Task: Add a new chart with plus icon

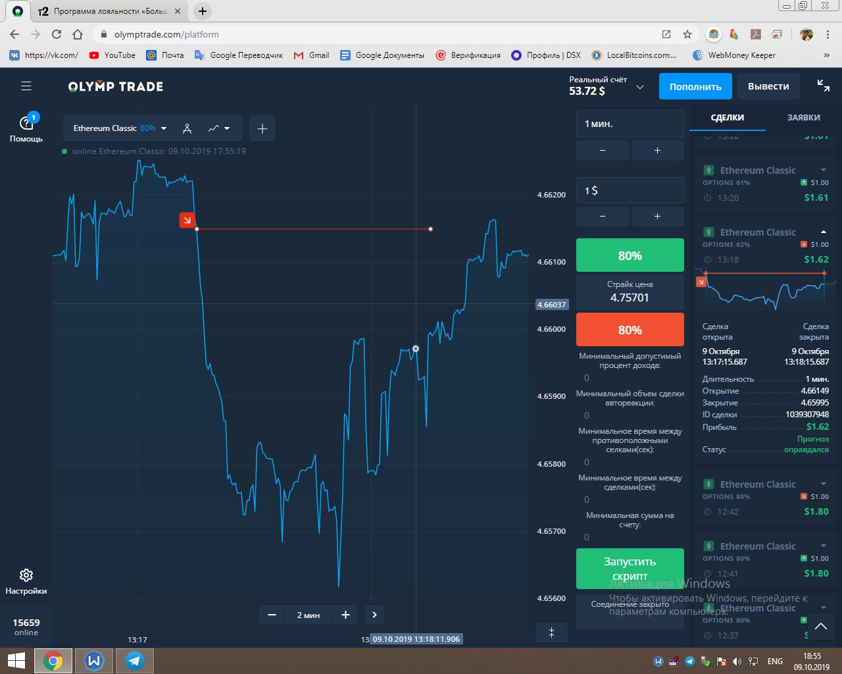Action: tap(262, 128)
